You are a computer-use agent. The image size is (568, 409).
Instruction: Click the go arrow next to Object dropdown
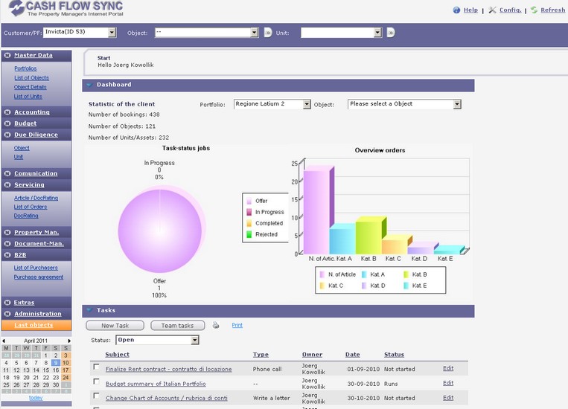pos(268,33)
